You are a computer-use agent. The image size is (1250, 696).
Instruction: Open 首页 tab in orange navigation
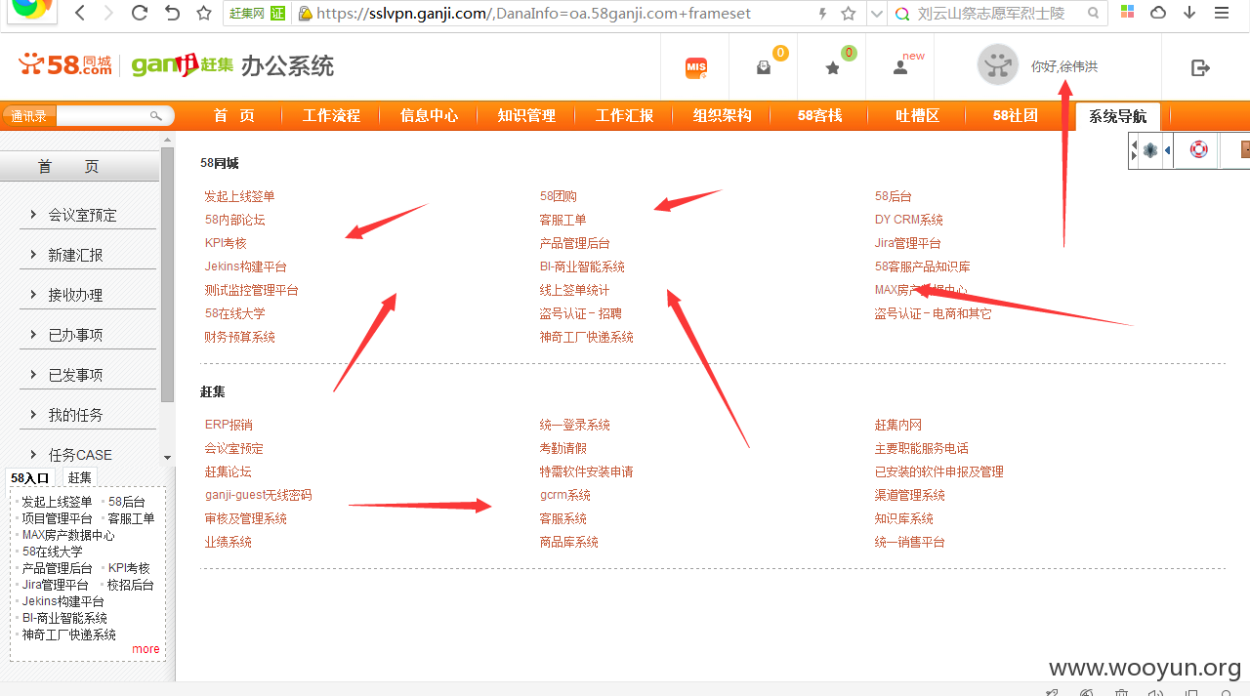click(234, 115)
